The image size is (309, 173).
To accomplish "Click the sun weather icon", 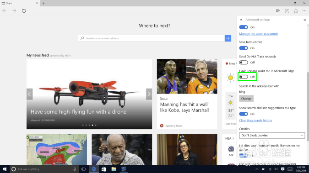I will coord(230,78).
